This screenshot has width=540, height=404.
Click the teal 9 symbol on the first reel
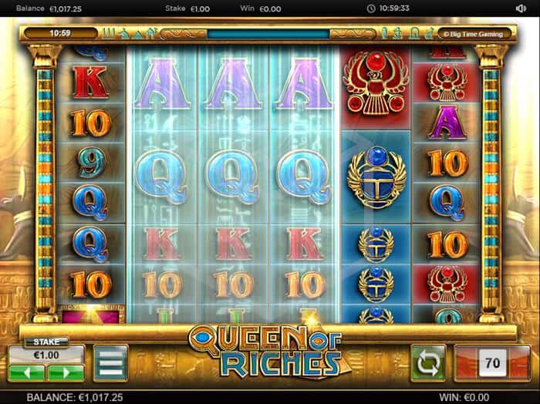(91, 162)
